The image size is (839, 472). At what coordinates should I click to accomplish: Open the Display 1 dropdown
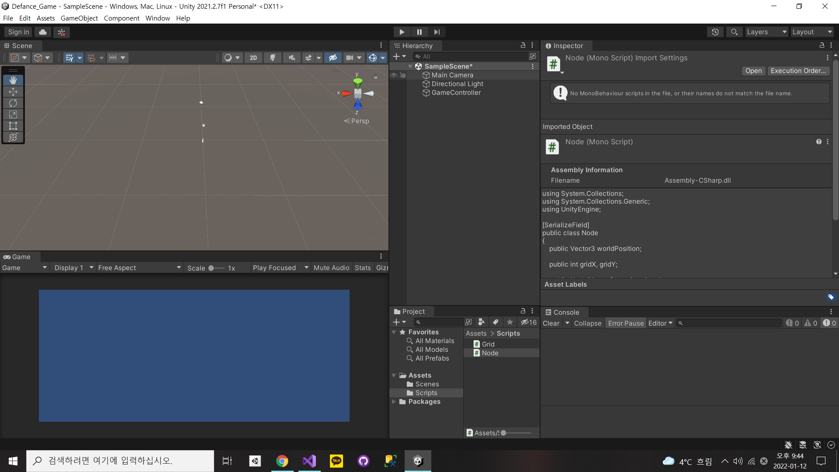tap(73, 268)
